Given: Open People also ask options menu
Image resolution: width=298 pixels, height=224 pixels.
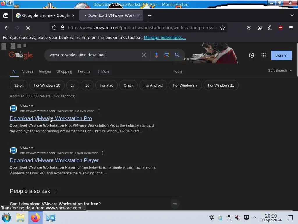Looking at the screenshot, I should coord(56,191).
